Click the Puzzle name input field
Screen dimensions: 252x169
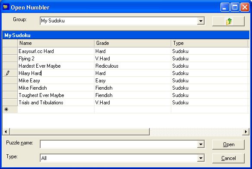coord(119,144)
